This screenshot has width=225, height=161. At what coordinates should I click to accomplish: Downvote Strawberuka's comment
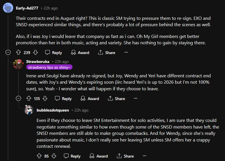(x=45, y=99)
